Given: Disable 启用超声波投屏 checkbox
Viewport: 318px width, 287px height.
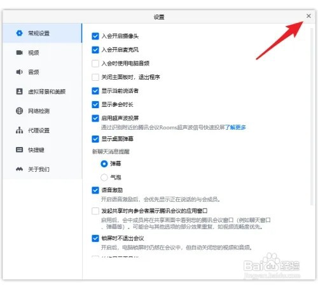Looking at the screenshot, I should pos(95,118).
